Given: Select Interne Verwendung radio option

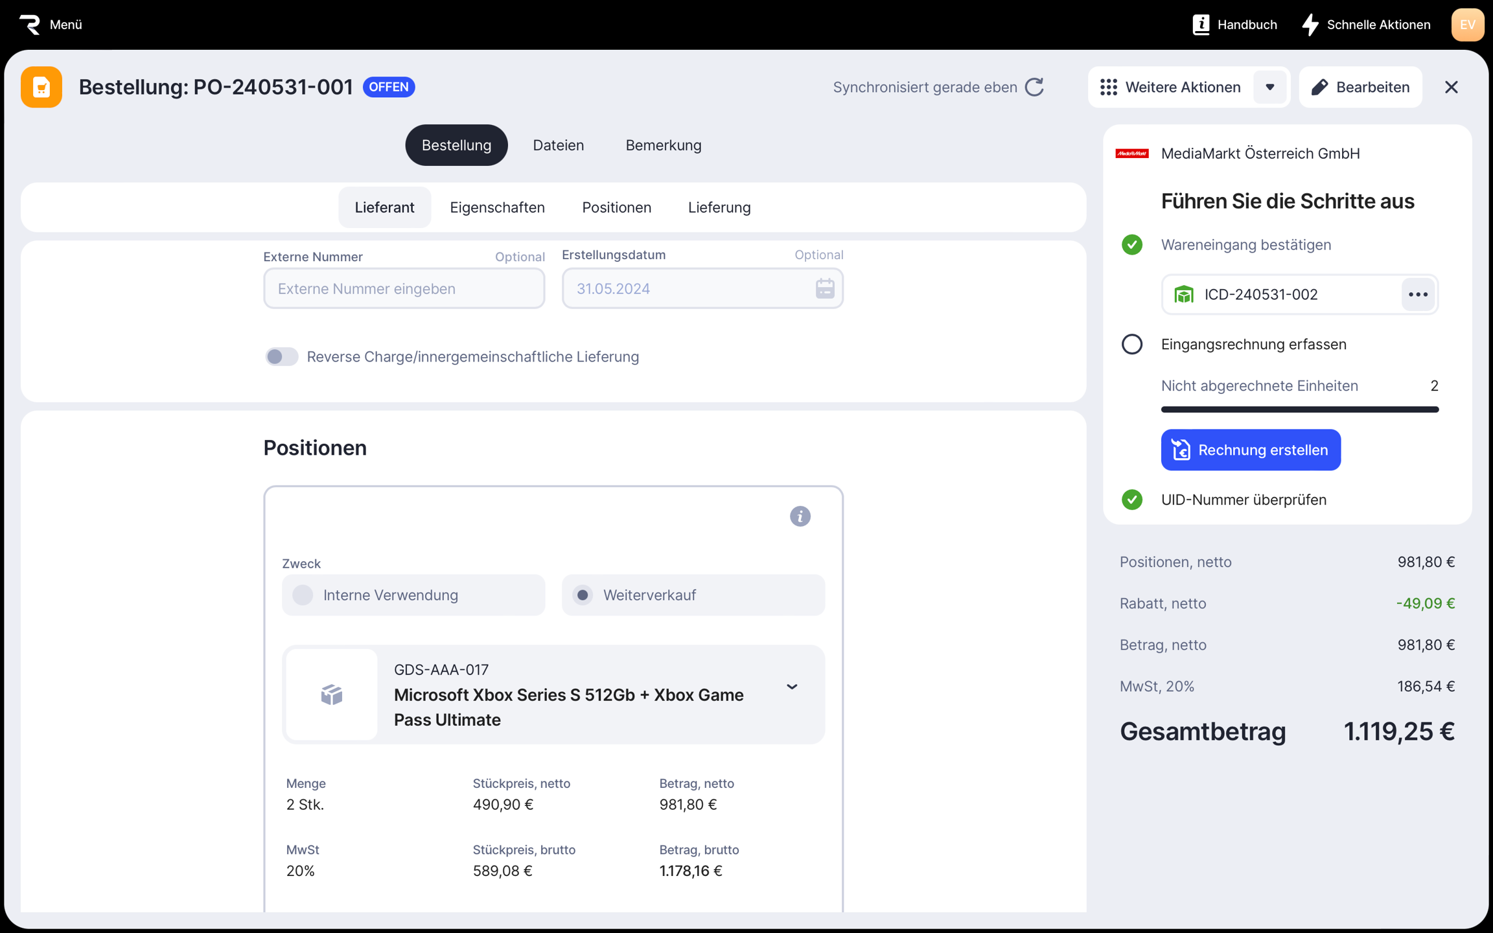Looking at the screenshot, I should [303, 595].
